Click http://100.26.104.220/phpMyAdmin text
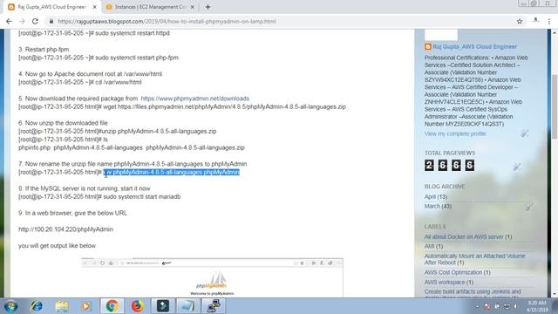The height and width of the screenshot is (314, 558). 66,229
